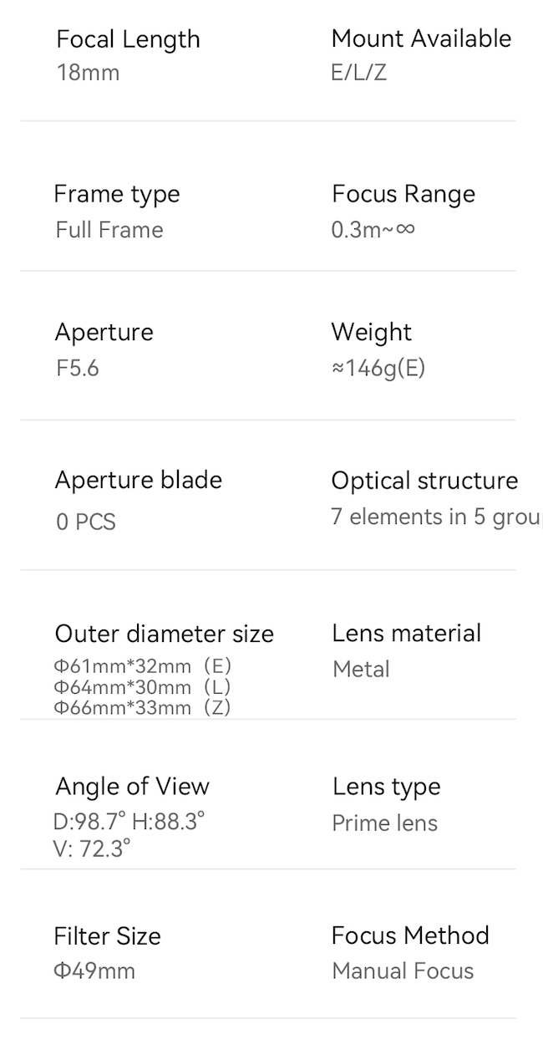Select the 0.3m~∞ focus range value
The height and width of the screenshot is (1060, 543).
[x=373, y=230]
